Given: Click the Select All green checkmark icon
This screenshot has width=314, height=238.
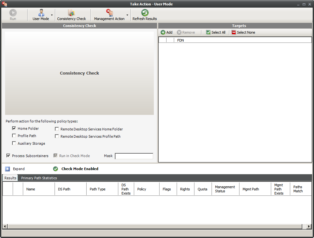Looking at the screenshot, I should point(208,32).
